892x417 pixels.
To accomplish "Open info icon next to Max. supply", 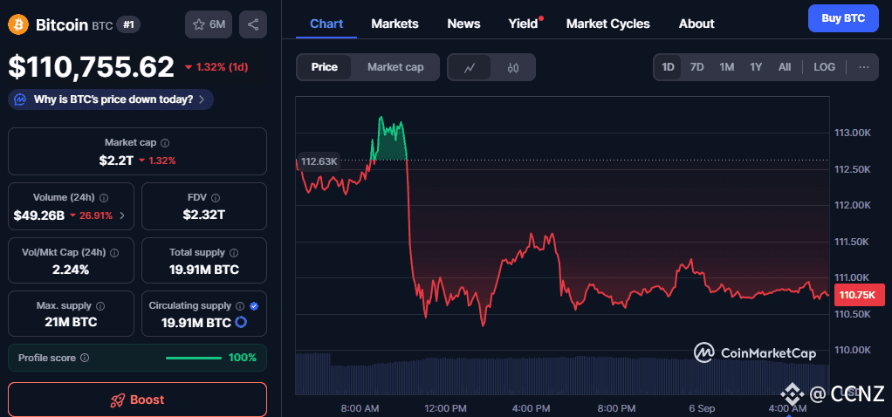I will pos(100,306).
